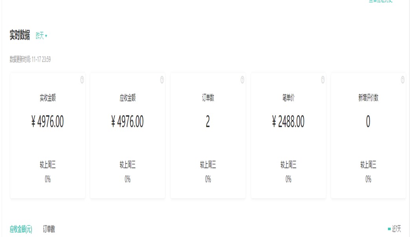
Task: Click the 数据更新时间 timestamp text
Action: point(30,60)
